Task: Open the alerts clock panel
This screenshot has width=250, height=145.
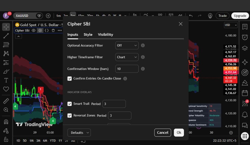Action: click(245, 37)
